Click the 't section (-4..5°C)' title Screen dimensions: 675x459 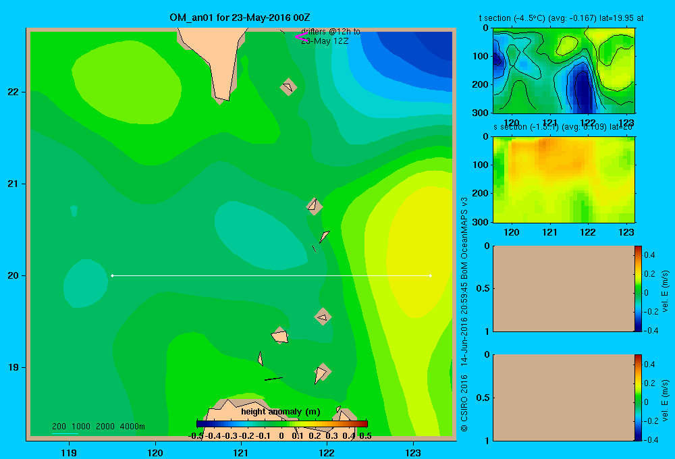[x=562, y=18]
